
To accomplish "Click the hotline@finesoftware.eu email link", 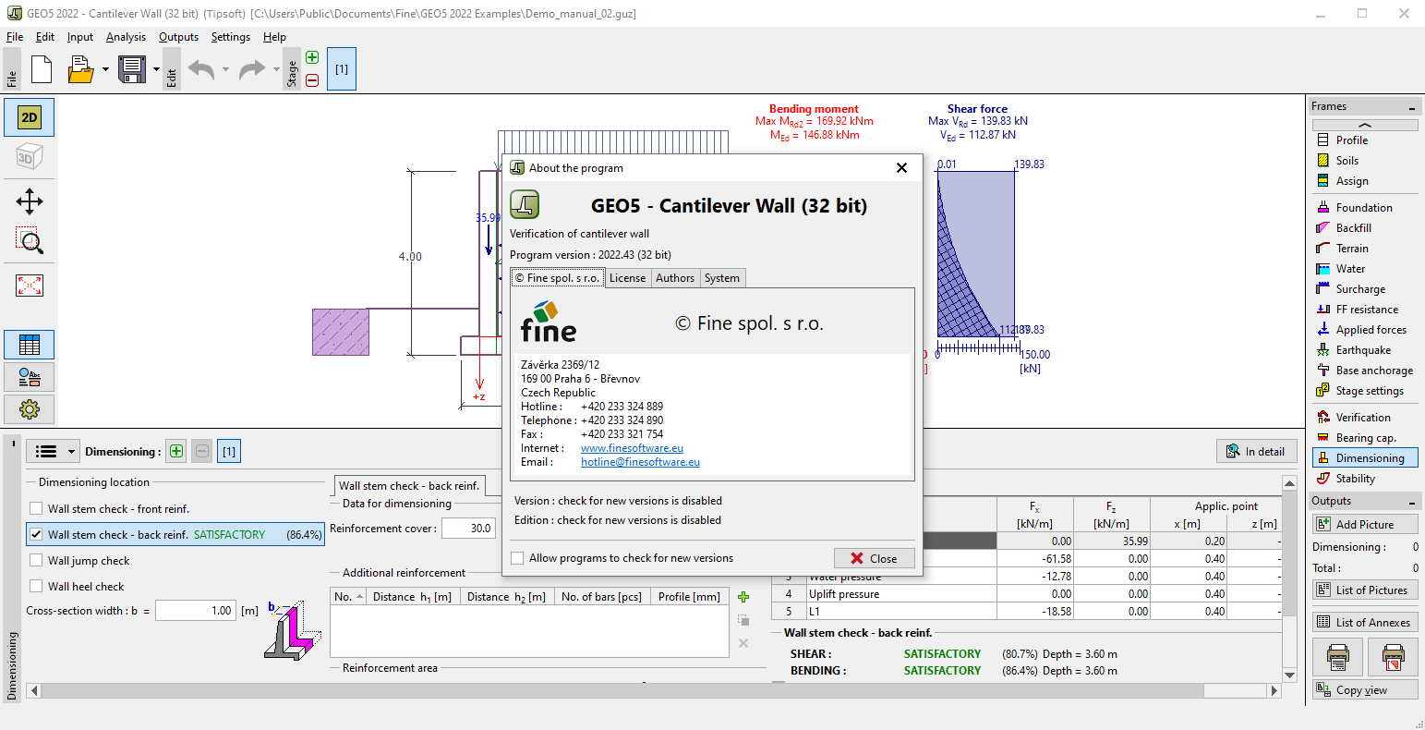I will [x=640, y=462].
